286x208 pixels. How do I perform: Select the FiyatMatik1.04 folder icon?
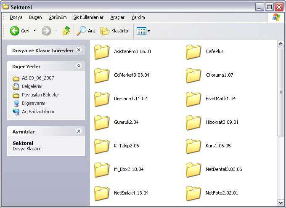pos(193,99)
